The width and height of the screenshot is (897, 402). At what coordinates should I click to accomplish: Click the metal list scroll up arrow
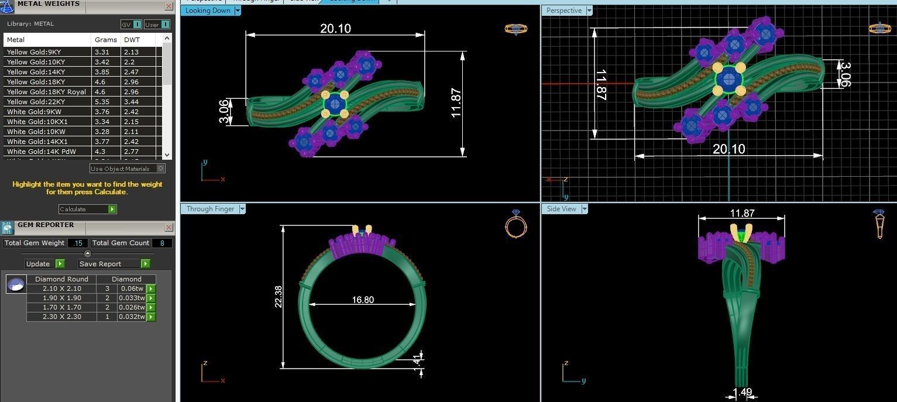167,38
